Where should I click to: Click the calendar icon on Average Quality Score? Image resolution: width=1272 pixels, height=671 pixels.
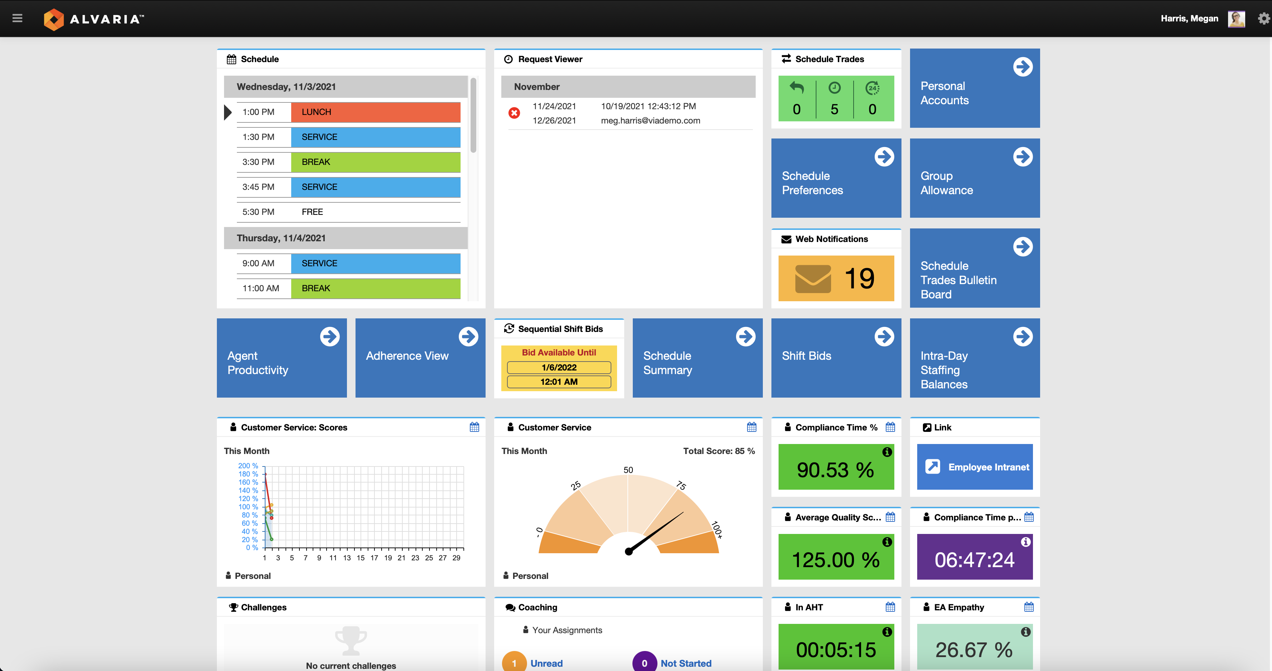pyautogui.click(x=889, y=517)
